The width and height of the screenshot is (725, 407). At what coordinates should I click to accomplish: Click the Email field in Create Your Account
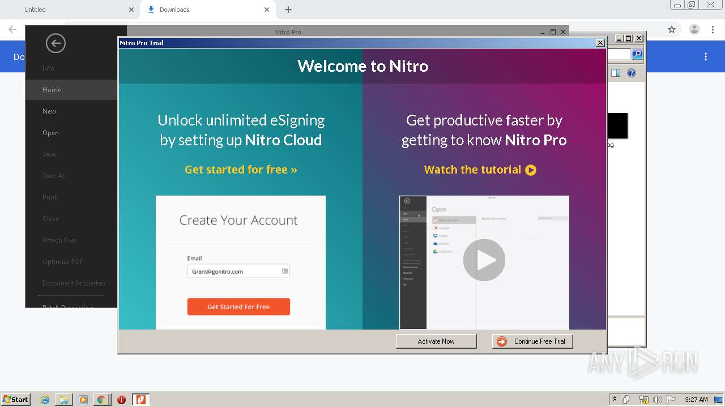(238, 271)
